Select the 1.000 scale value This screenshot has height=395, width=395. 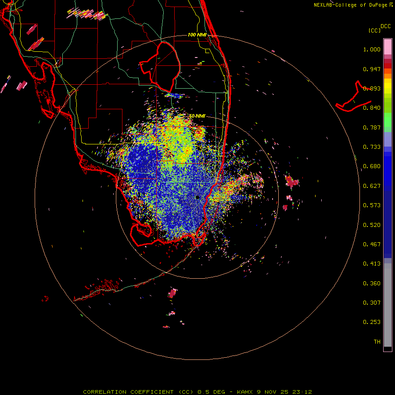pos(372,49)
